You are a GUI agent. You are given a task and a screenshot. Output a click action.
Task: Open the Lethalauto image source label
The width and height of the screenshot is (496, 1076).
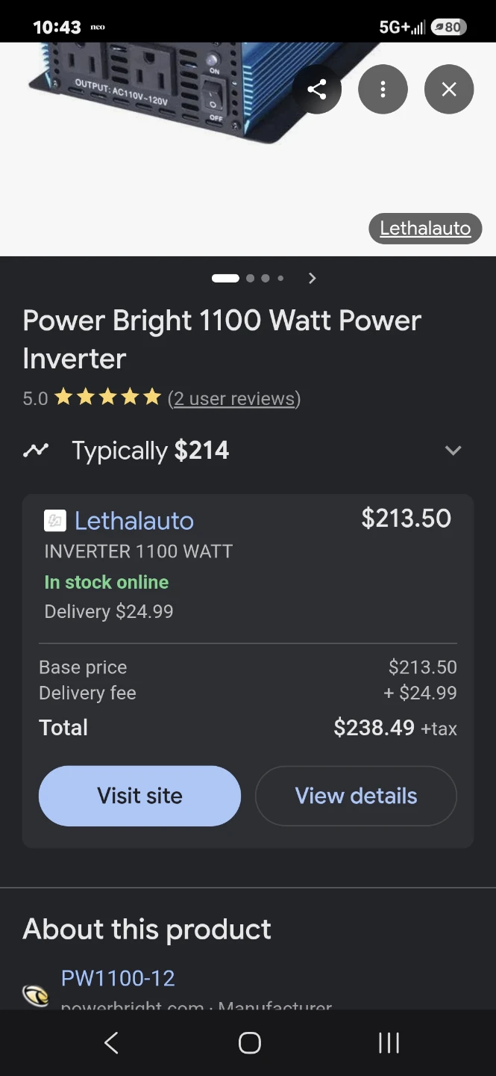(425, 229)
